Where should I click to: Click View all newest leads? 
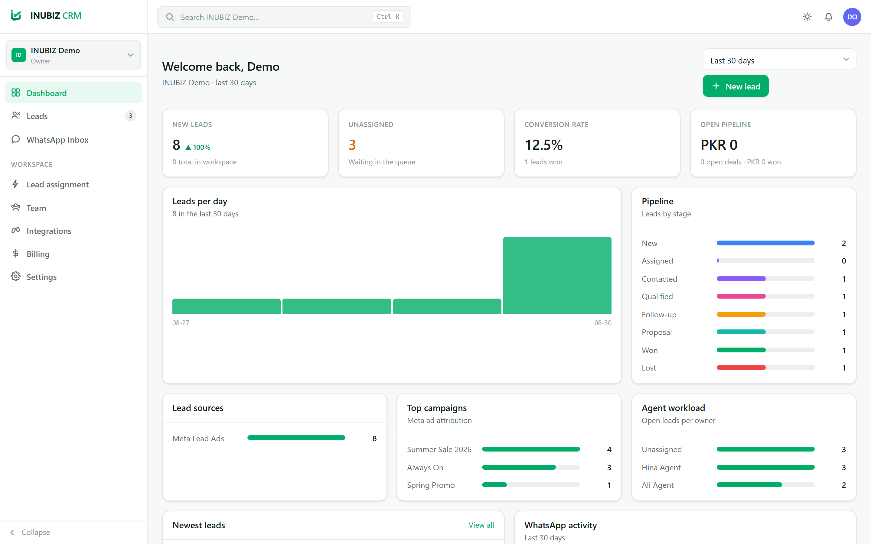tap(481, 525)
